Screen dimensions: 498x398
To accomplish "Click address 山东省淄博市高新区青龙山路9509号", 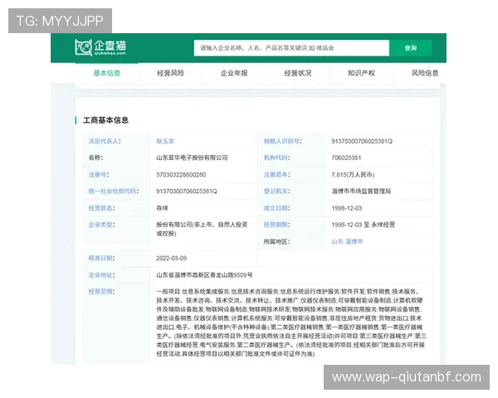I will [x=204, y=274].
